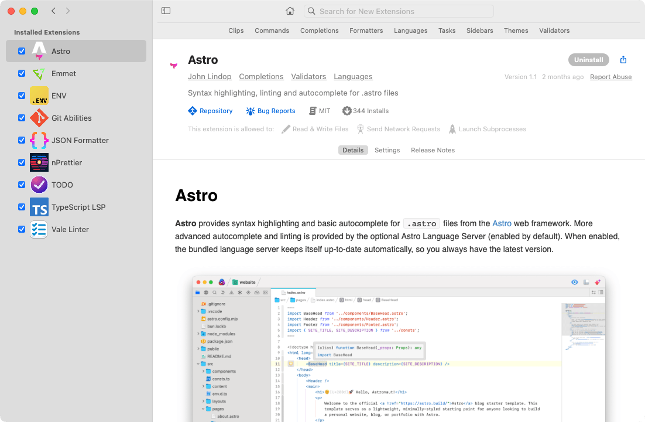This screenshot has width=645, height=422.
Task: Click the JSON Formatter extension icon
Action: 39,140
